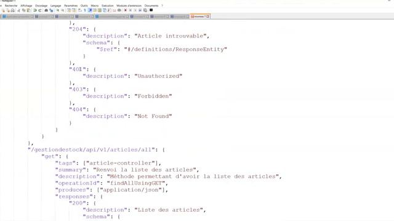Click the Play recorded macro icon
The height and width of the screenshot is (221, 394).
135,10
